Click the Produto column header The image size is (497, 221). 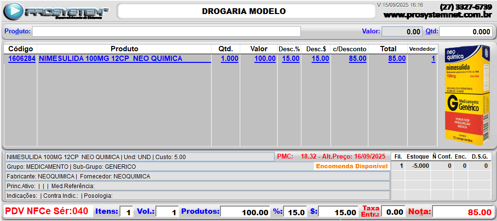(x=124, y=49)
